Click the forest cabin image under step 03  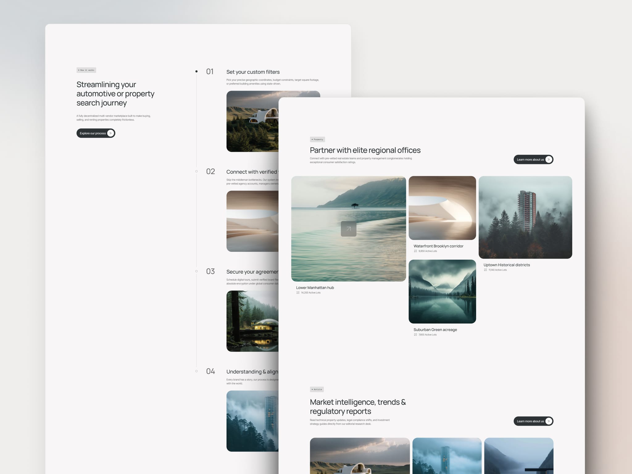252,321
